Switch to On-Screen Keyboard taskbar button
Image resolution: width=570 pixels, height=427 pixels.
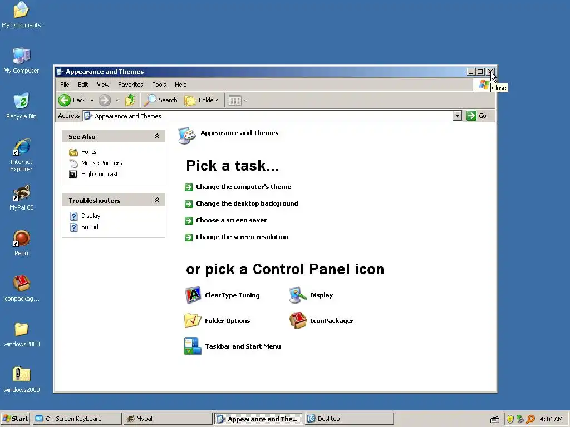[77, 419]
